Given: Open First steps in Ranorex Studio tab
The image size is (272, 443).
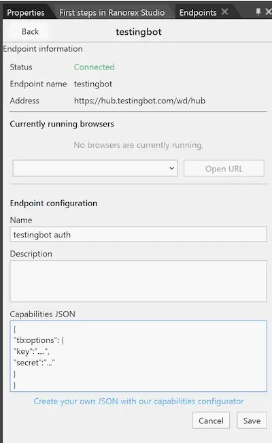Looking at the screenshot, I should click(112, 12).
